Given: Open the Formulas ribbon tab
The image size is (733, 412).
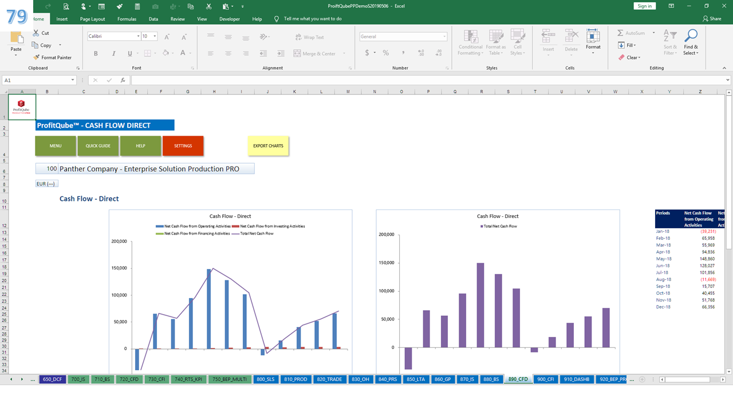Looking at the screenshot, I should [127, 19].
